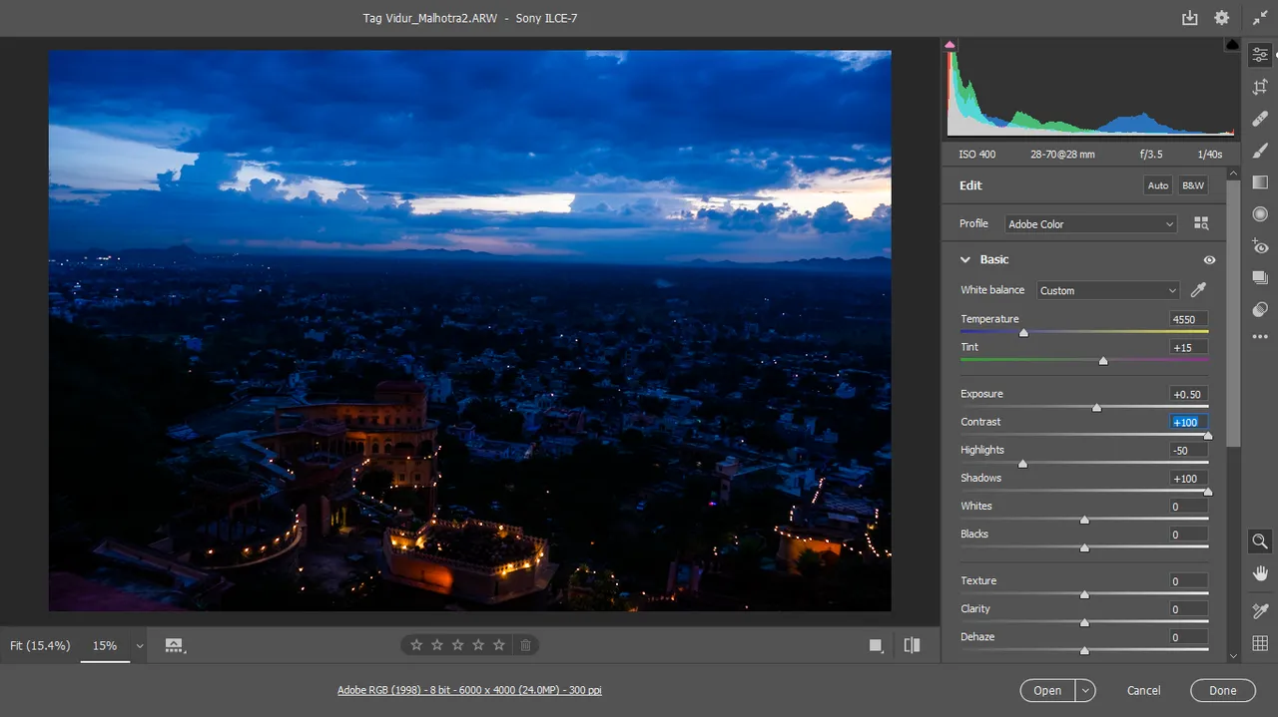The width and height of the screenshot is (1278, 717).
Task: Open the Presets panel icon
Action: 1260,310
